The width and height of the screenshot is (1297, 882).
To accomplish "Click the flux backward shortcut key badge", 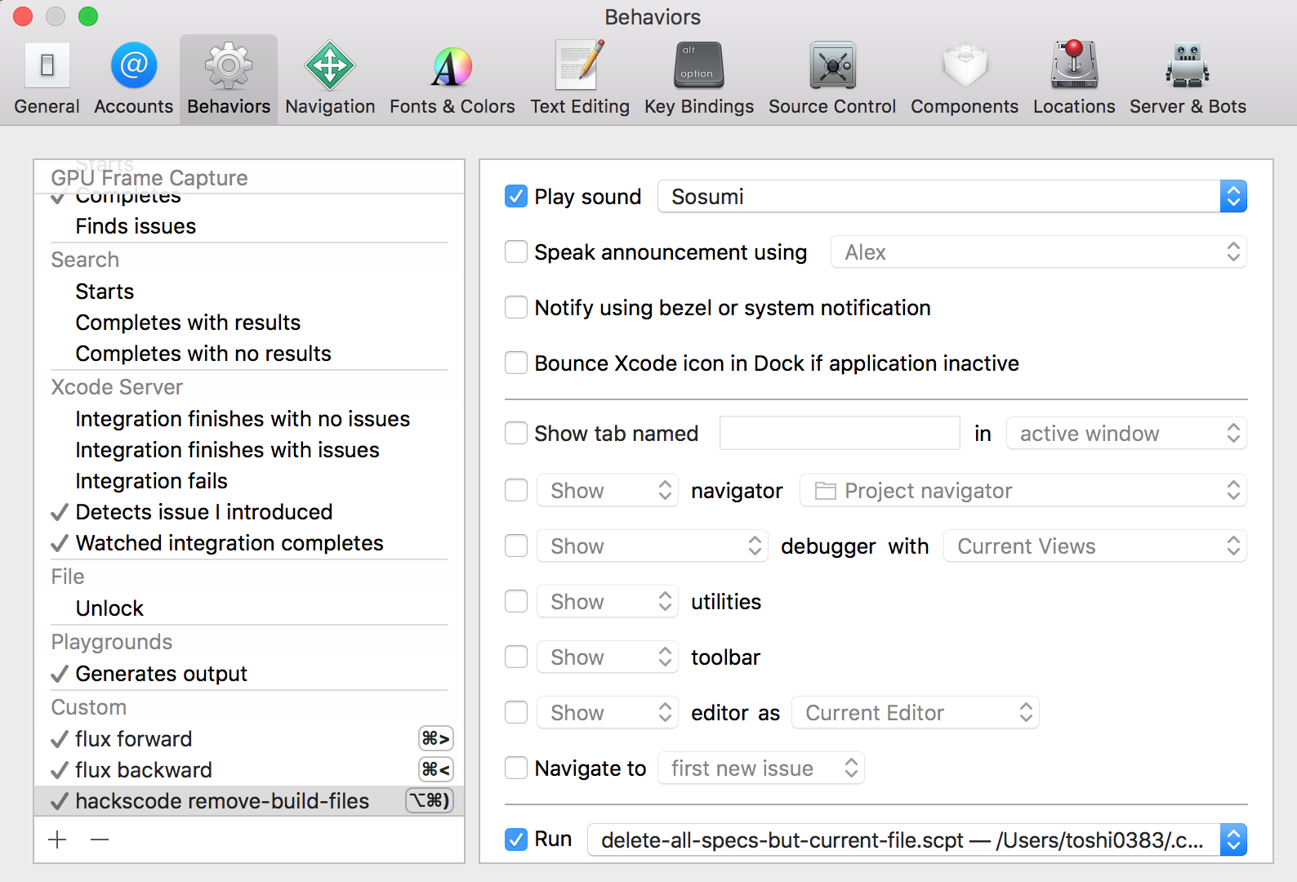I will coord(436,770).
